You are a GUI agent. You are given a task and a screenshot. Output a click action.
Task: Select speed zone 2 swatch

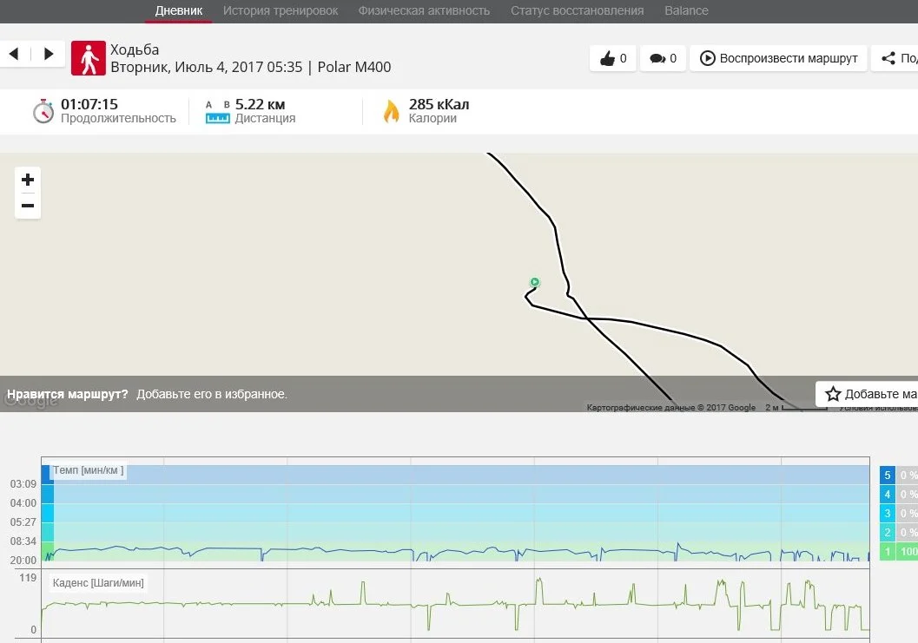pyautogui.click(x=887, y=533)
